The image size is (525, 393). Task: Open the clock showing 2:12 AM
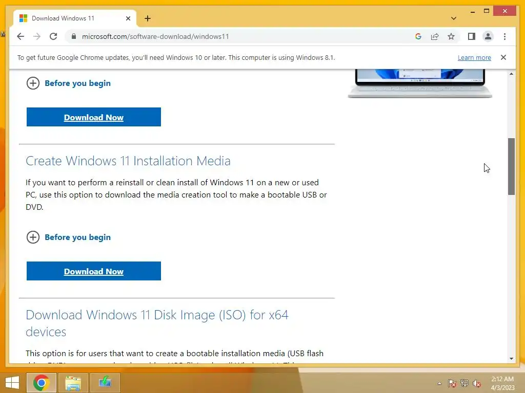point(502,383)
